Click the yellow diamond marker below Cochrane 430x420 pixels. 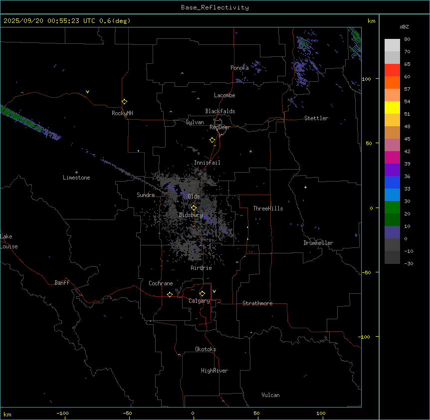click(170, 295)
